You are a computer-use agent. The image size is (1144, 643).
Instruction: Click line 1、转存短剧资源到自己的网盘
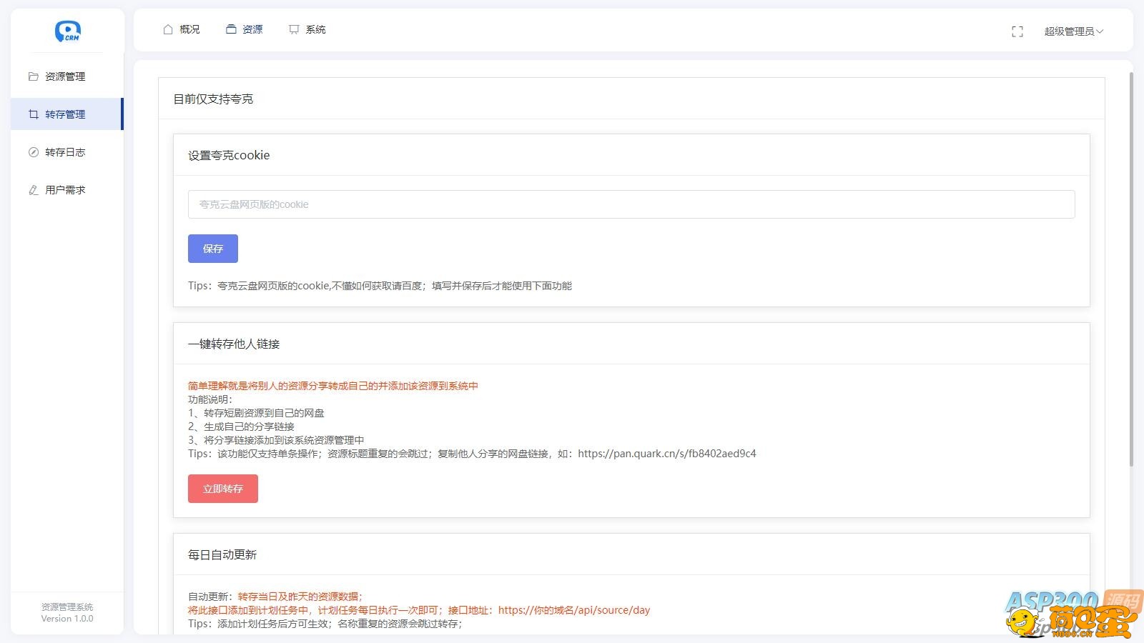(x=256, y=413)
